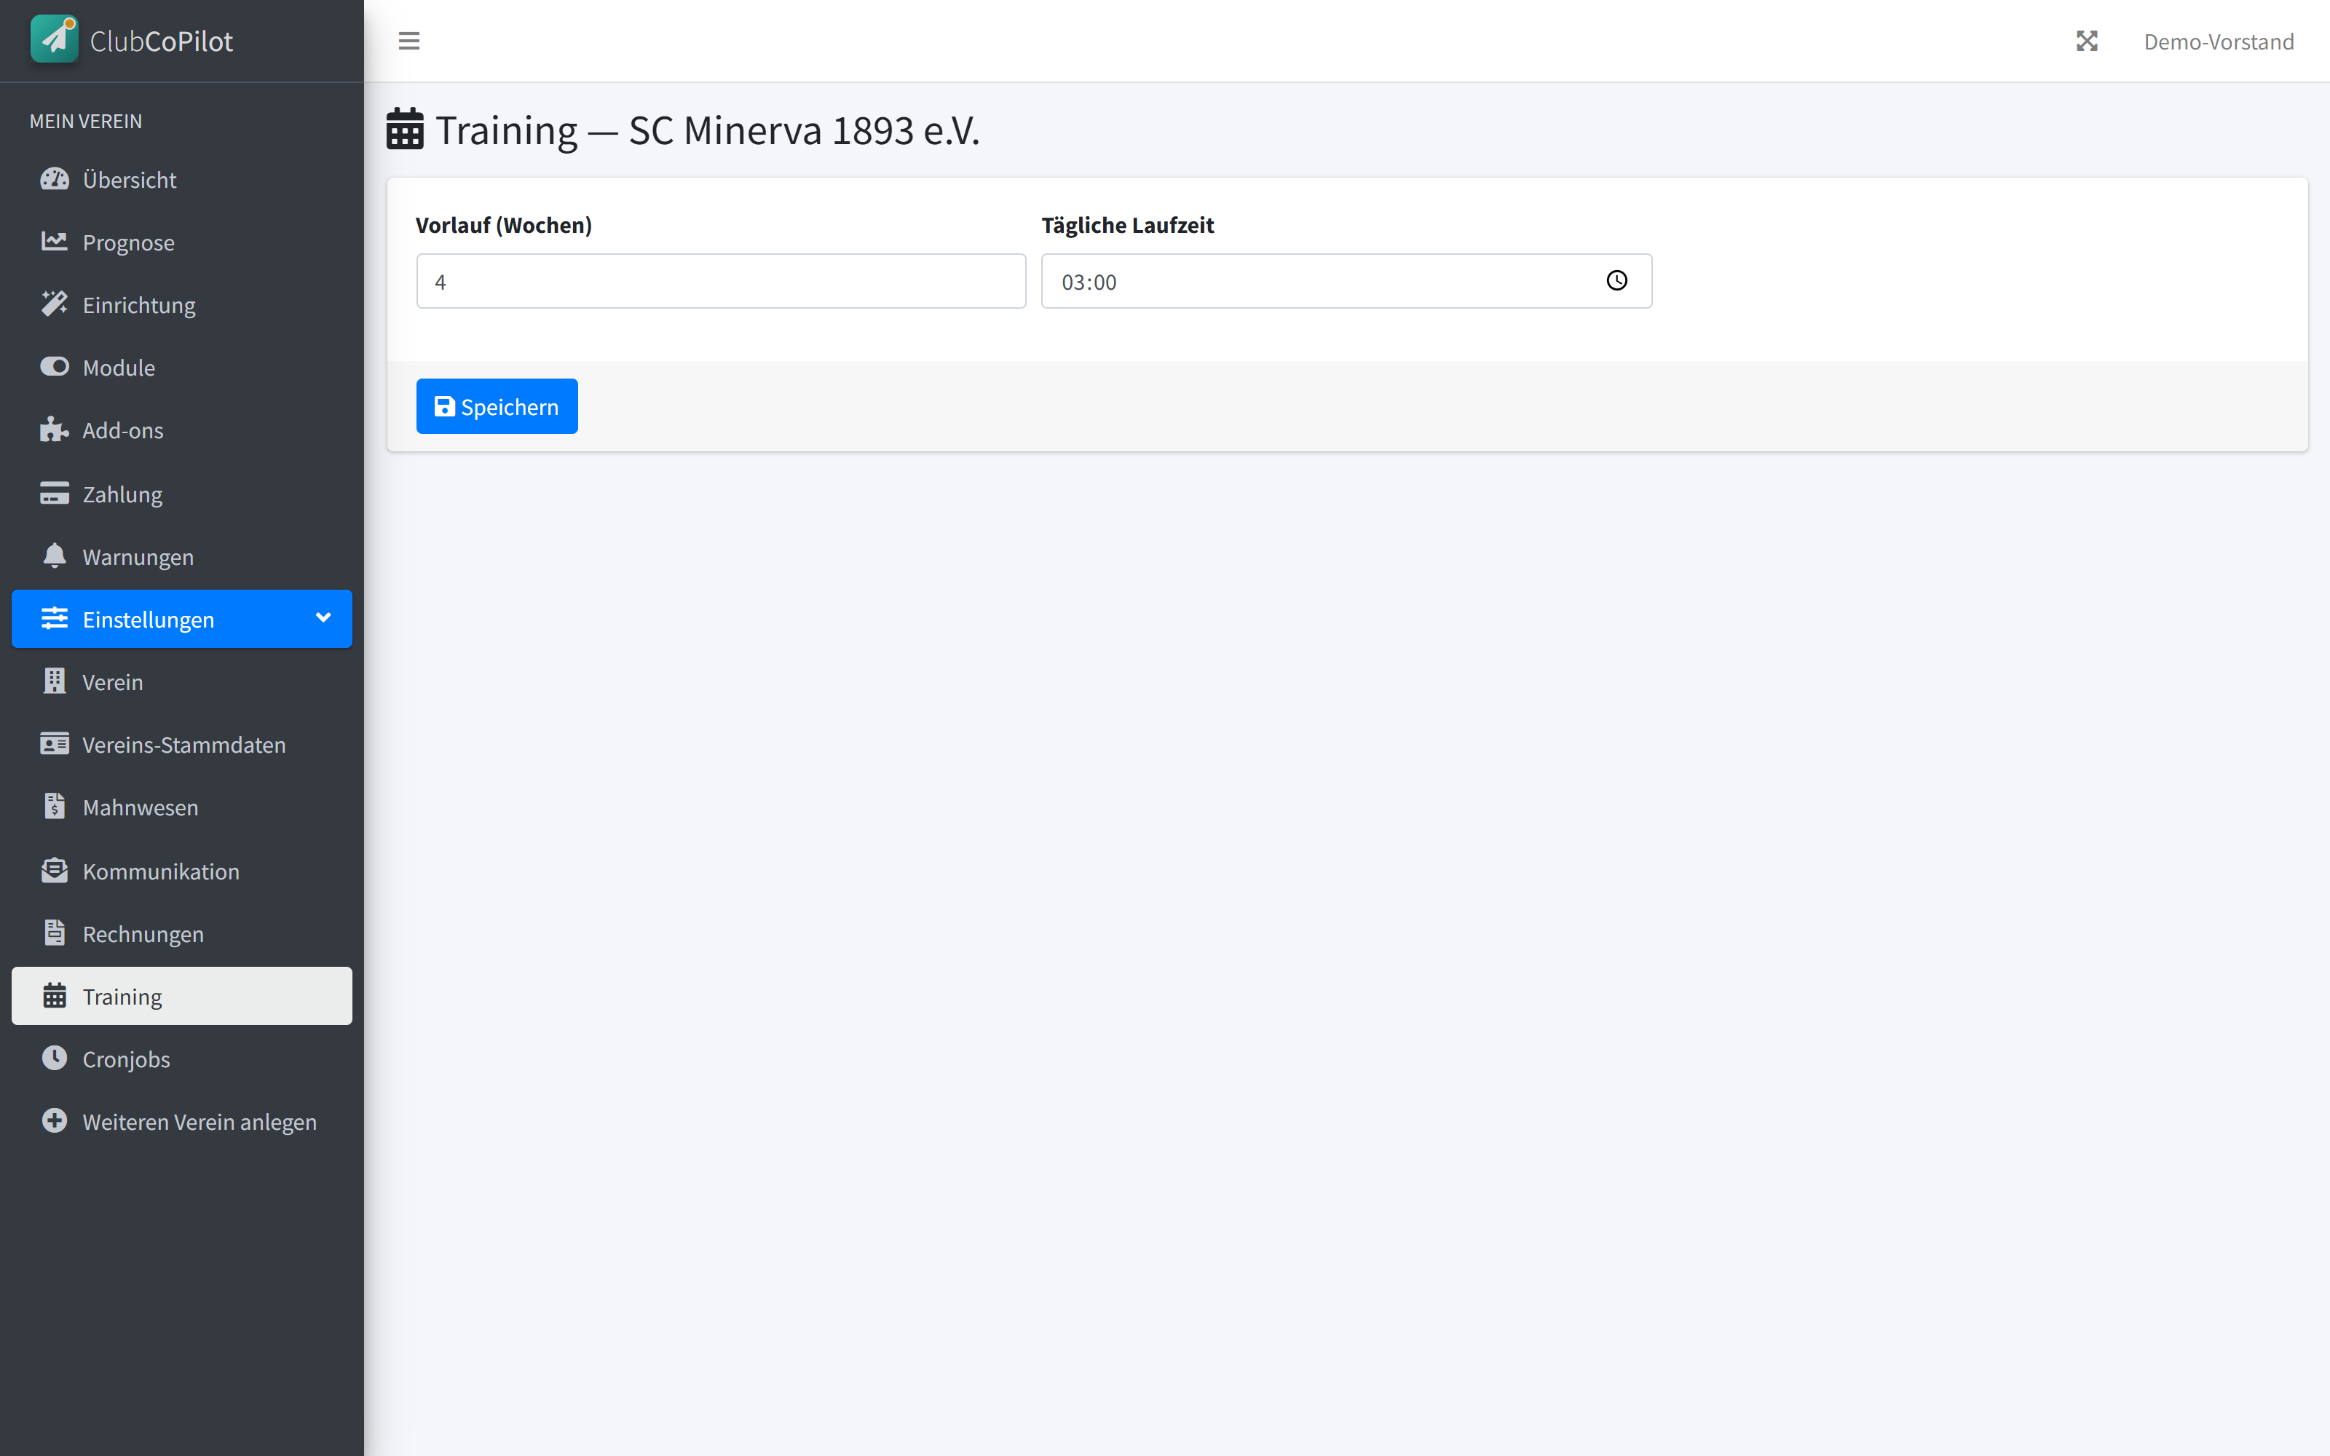Click the Speichern save button
The height and width of the screenshot is (1456, 2330).
click(x=497, y=405)
